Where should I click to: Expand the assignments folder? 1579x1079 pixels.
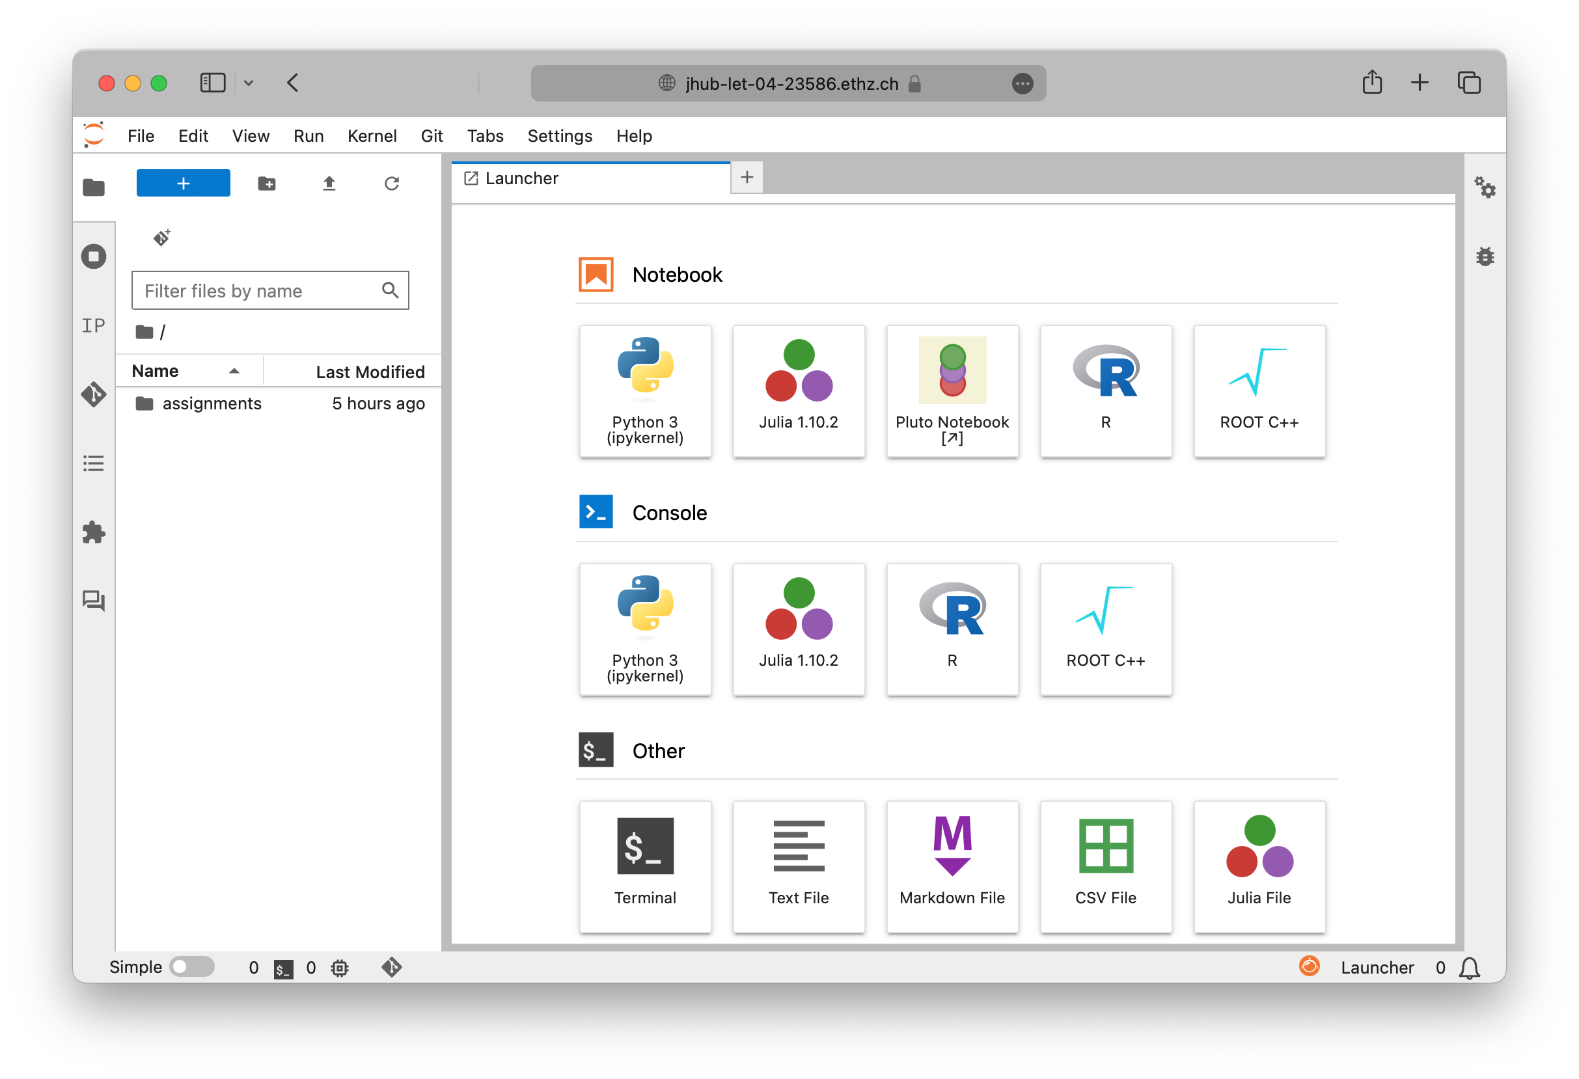[211, 402]
